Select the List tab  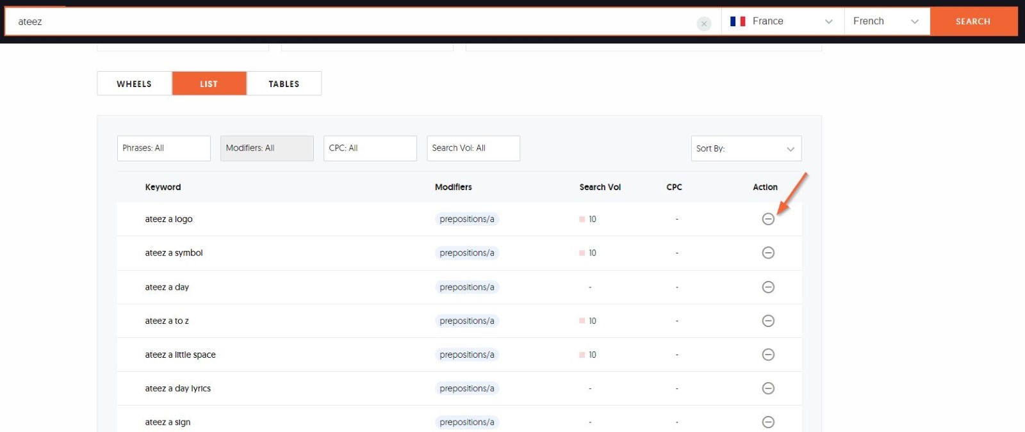click(209, 84)
